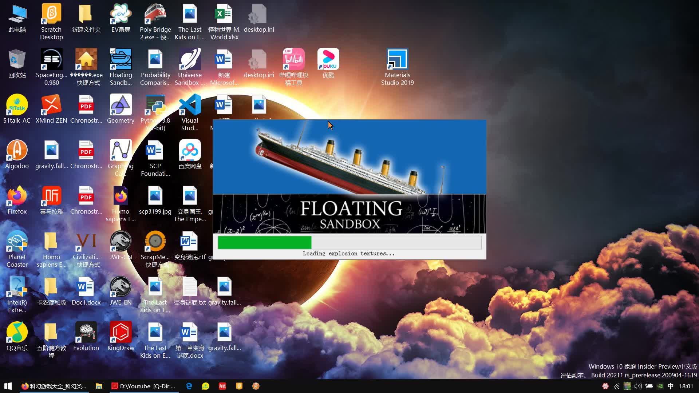
Task: Open the 此电脑 desktop icon
Action: point(17,18)
